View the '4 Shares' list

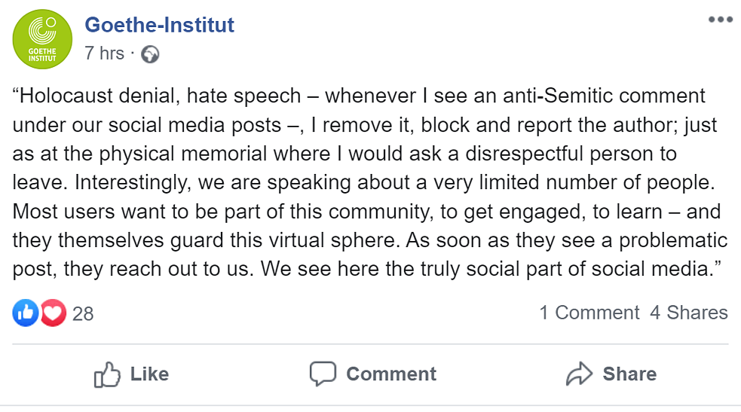689,313
